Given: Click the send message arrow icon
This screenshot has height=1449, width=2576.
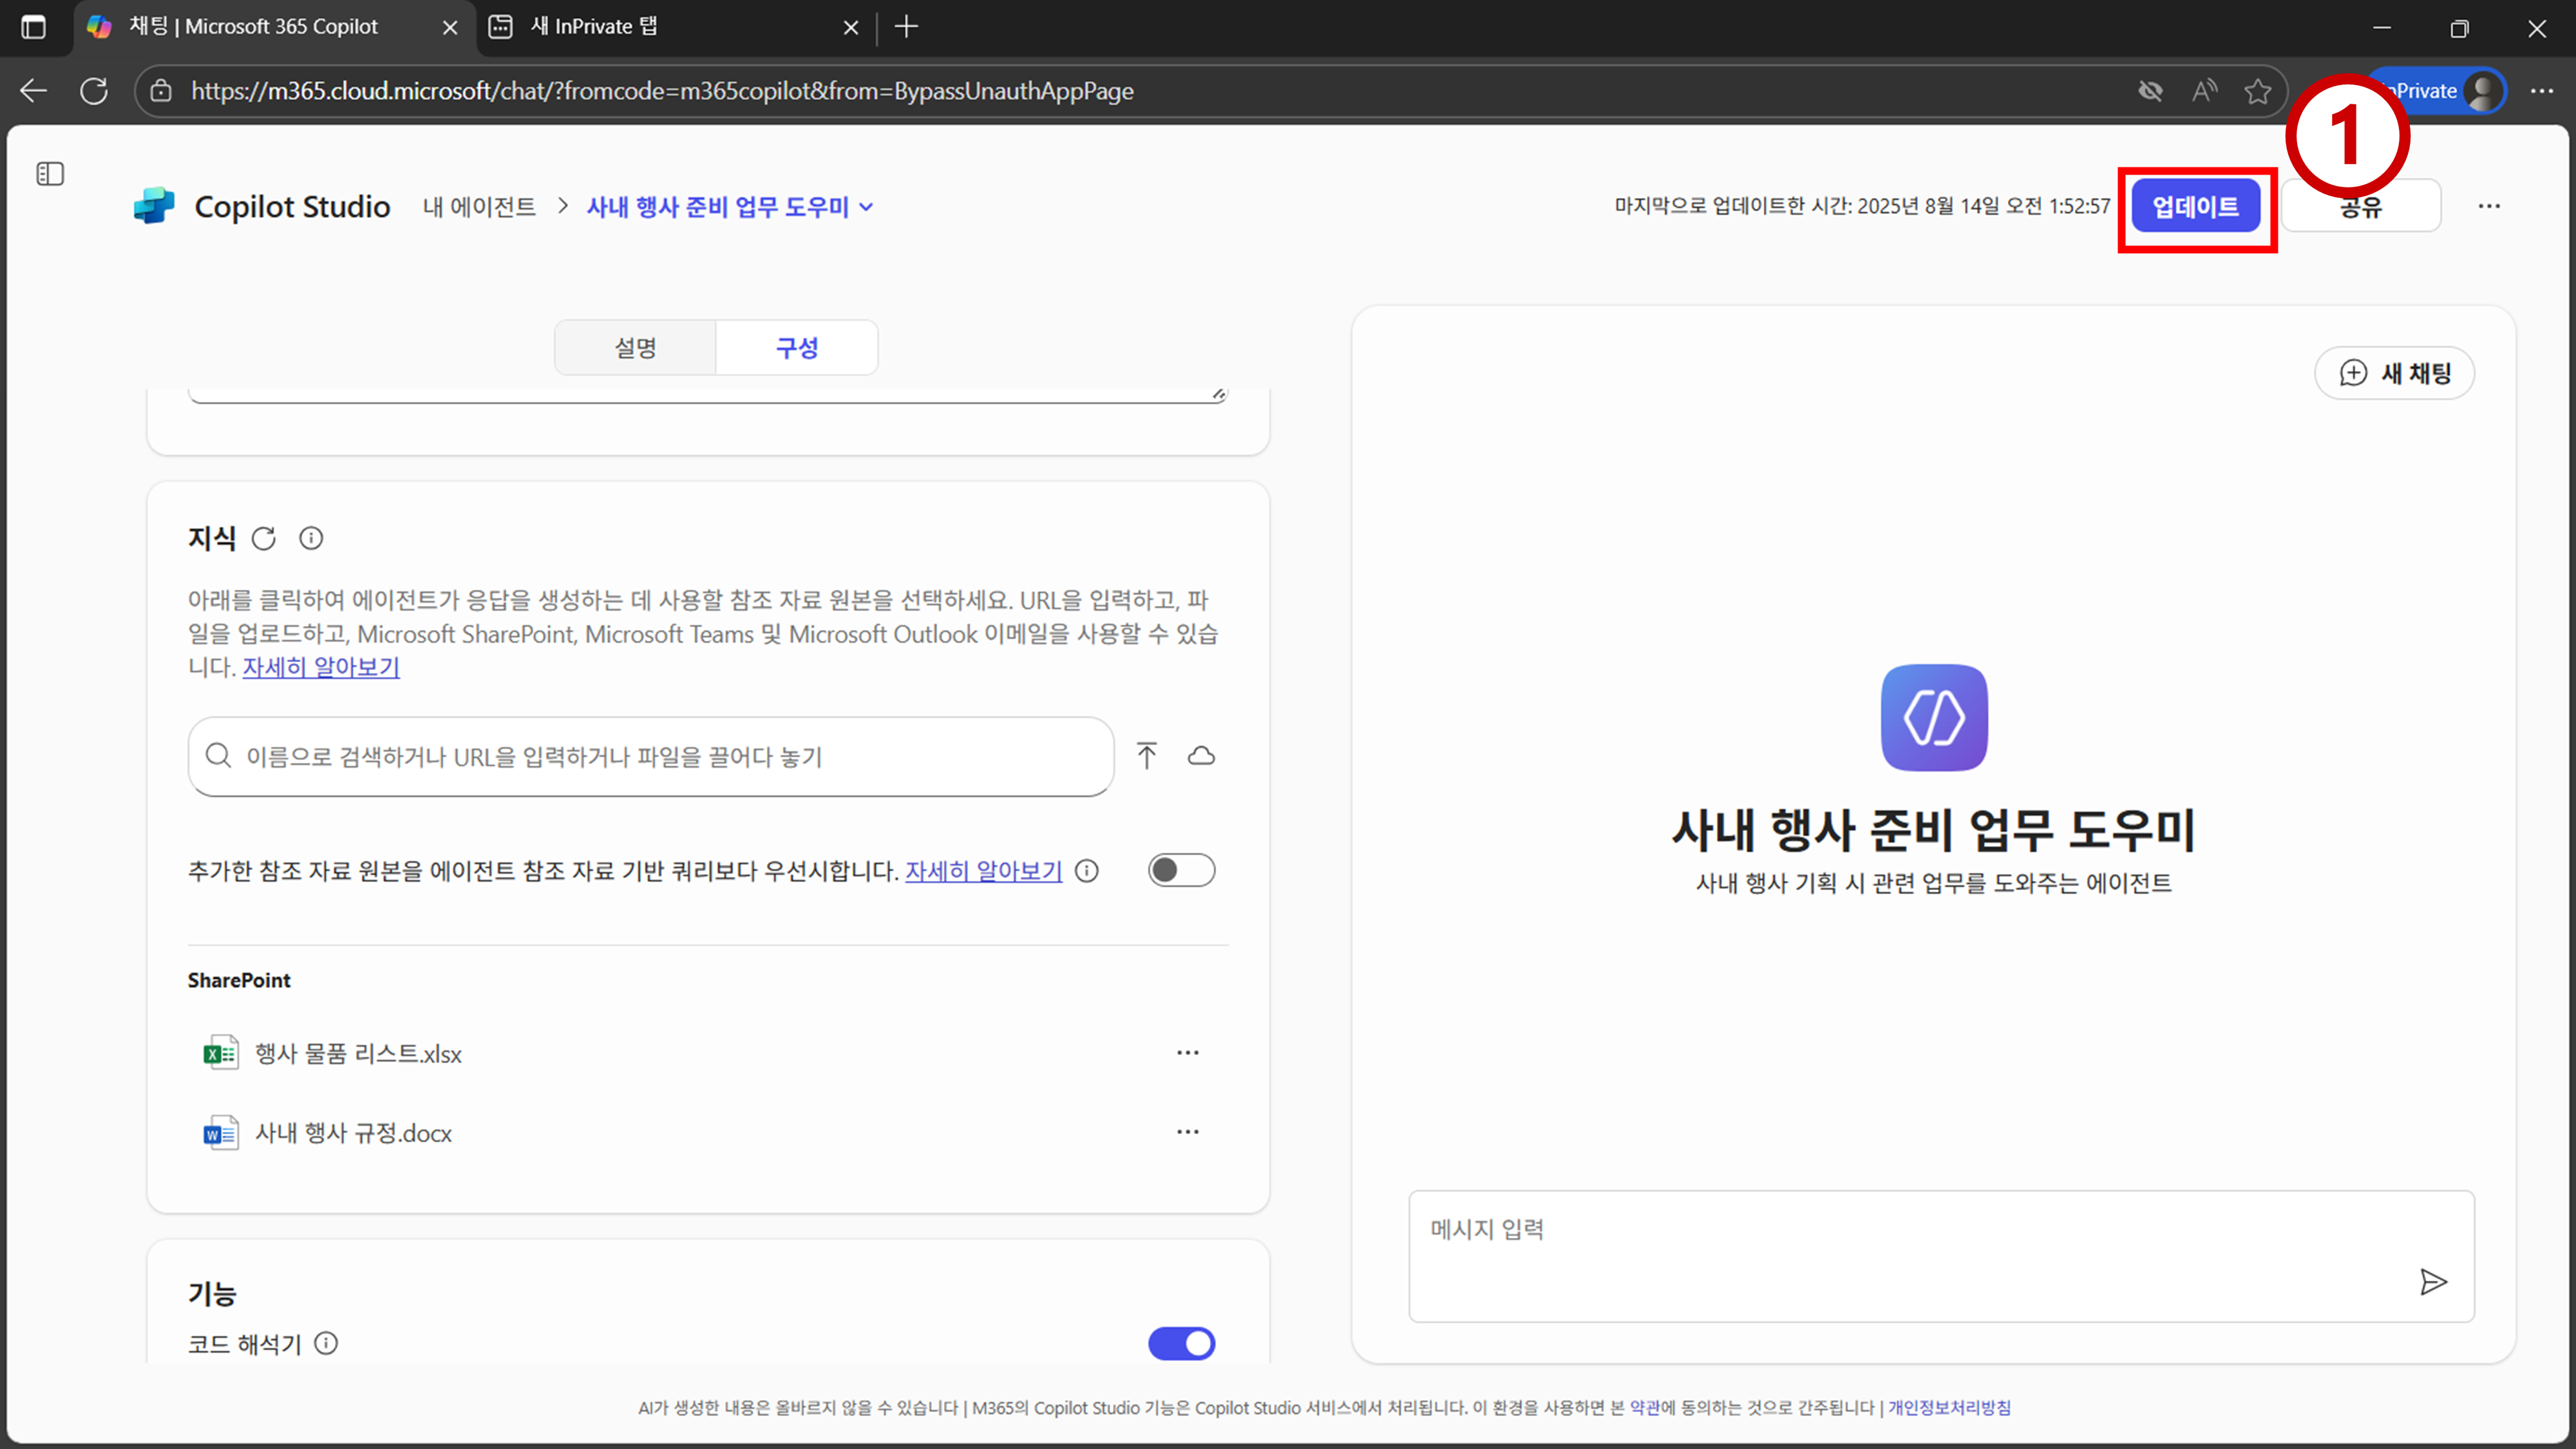Looking at the screenshot, I should [x=2433, y=1282].
